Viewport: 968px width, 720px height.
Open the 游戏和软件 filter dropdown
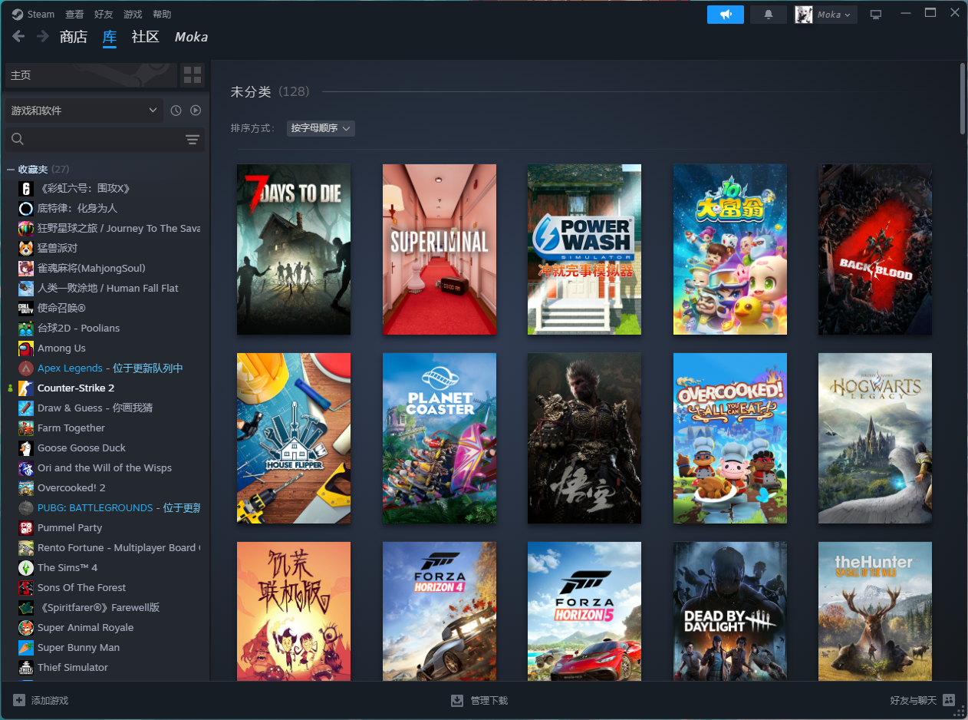point(84,111)
